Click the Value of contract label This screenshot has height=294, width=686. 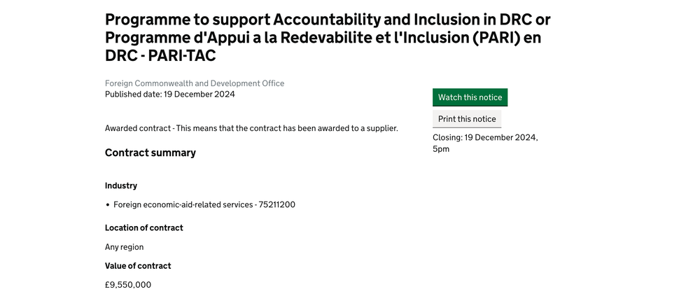click(138, 266)
